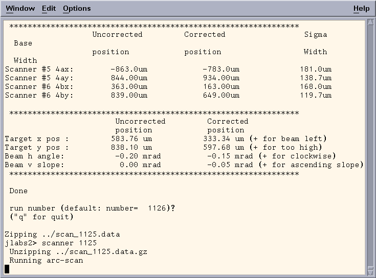
Task: Click the Done status text
Action: (x=18, y=191)
